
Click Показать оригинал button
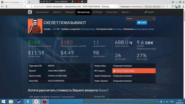pyautogui.click(x=152, y=7)
